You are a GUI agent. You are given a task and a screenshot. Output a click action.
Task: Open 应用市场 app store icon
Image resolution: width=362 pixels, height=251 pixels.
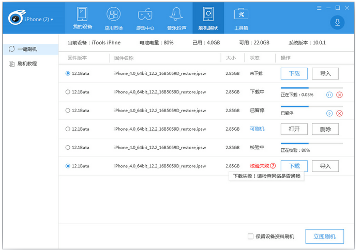pos(113,14)
